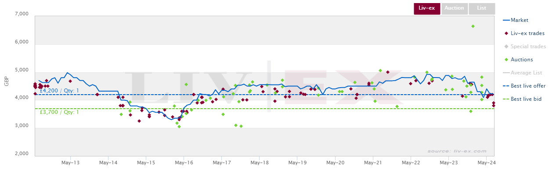Click the £4,200 / Qty: 1 offer label
The height and width of the screenshot is (170, 556).
pos(59,91)
